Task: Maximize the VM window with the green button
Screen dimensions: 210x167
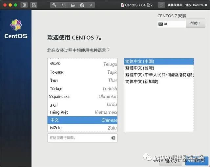Action: [15, 5]
